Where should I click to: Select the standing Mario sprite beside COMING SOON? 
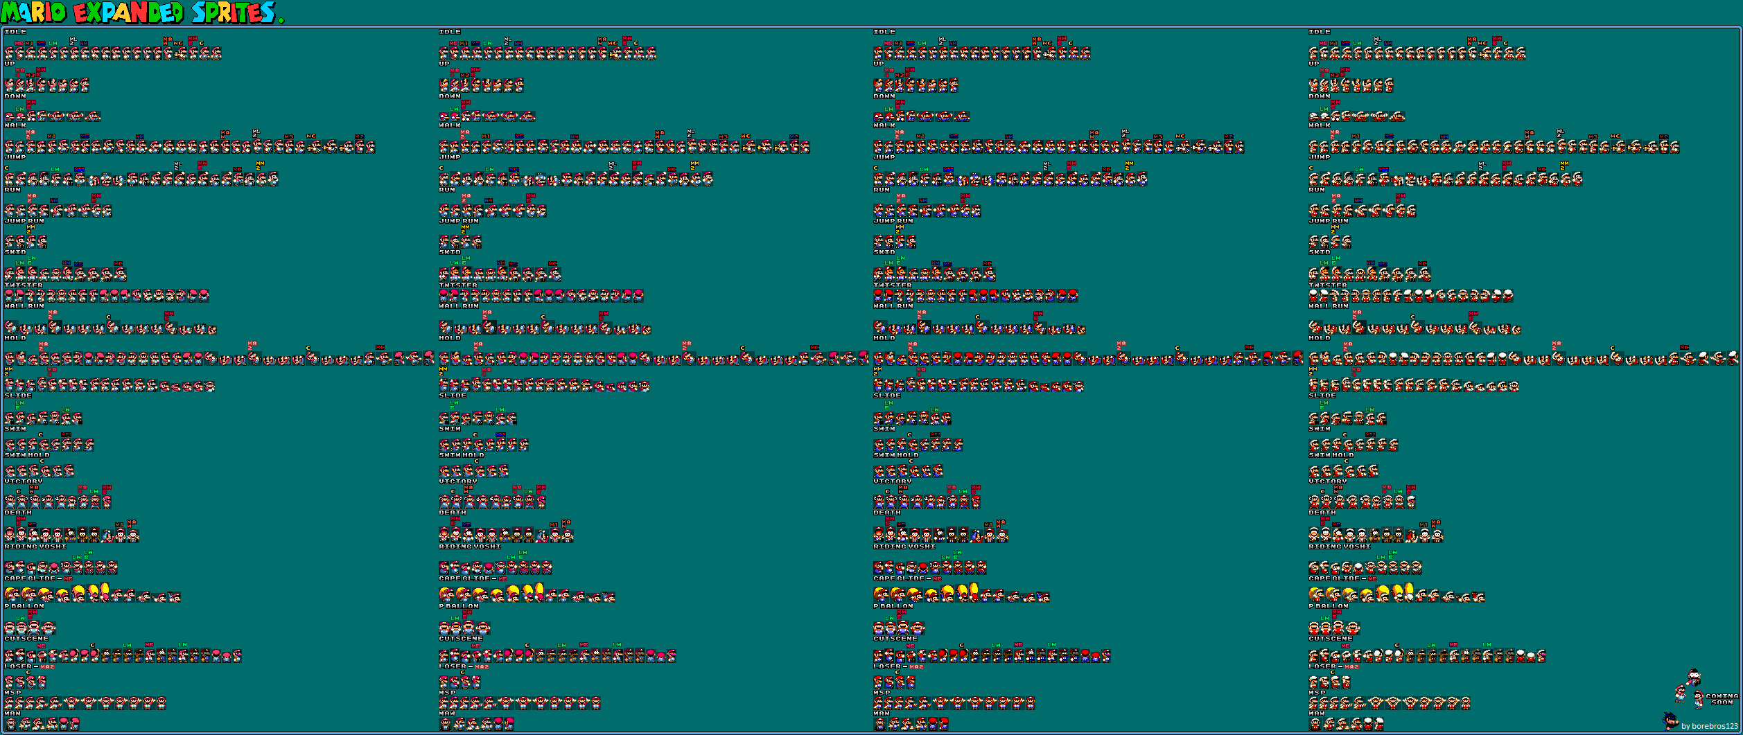coord(1699,700)
